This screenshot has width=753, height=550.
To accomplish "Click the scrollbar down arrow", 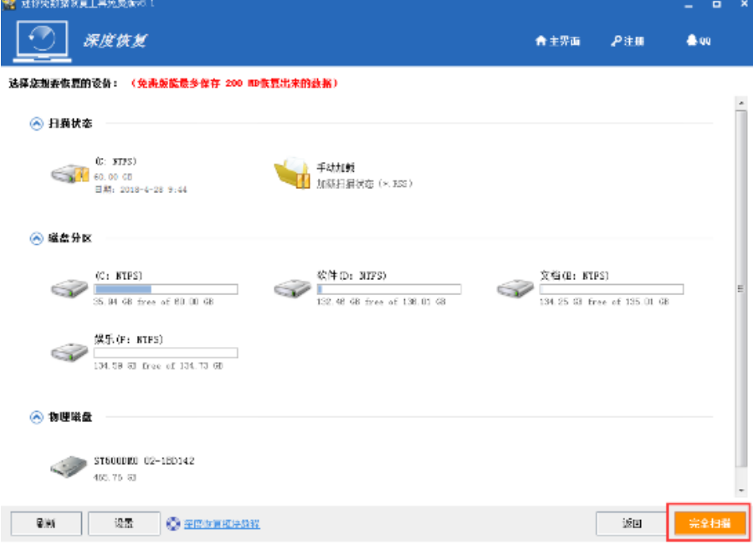I will pos(740,491).
